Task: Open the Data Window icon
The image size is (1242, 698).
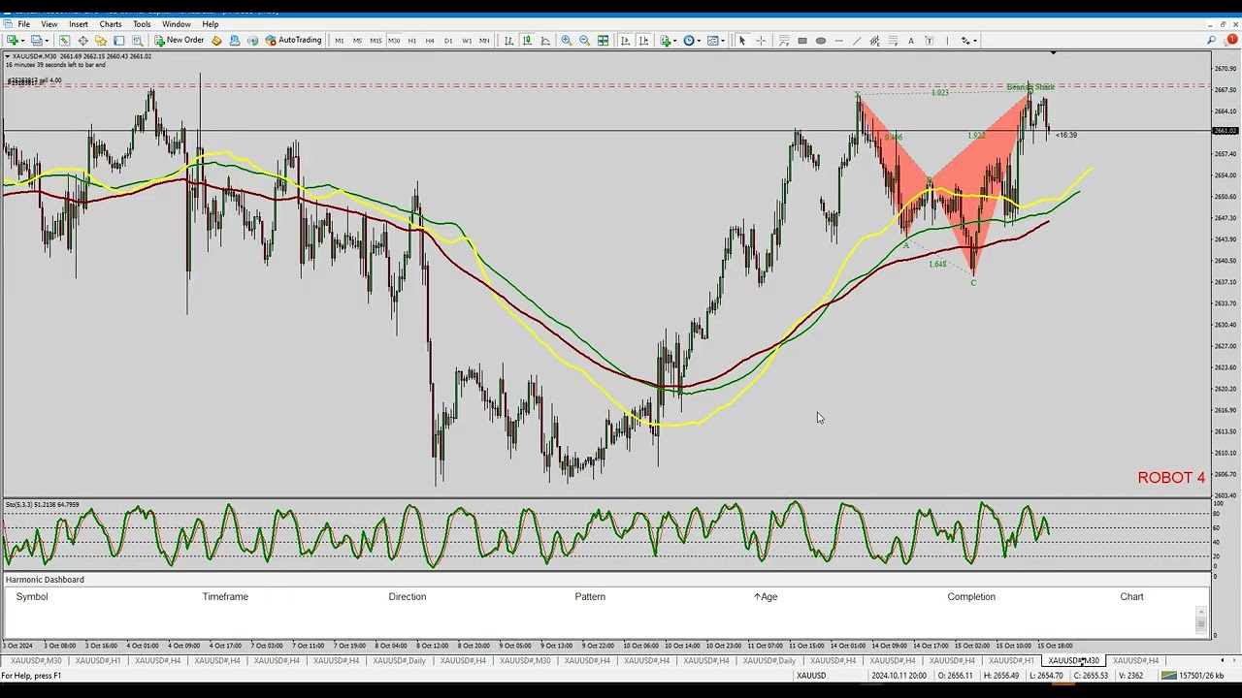Action: pos(82,41)
